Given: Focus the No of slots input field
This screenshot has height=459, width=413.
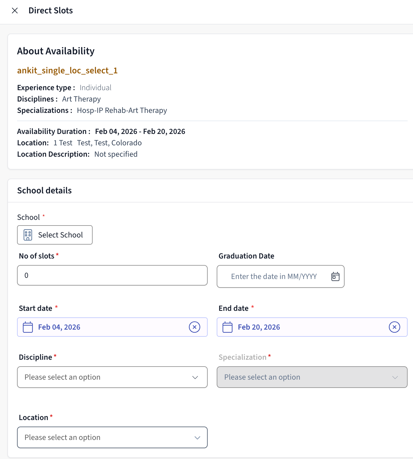Looking at the screenshot, I should pyautogui.click(x=112, y=275).
